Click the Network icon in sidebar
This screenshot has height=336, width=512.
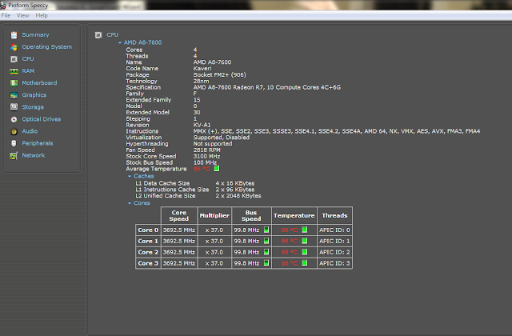[x=14, y=156]
